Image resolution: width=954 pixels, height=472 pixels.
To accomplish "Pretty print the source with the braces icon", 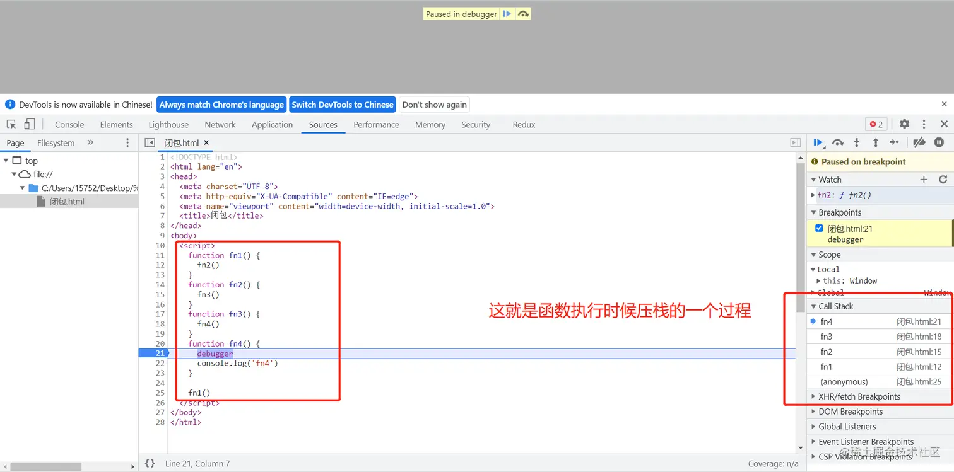I will [x=150, y=463].
